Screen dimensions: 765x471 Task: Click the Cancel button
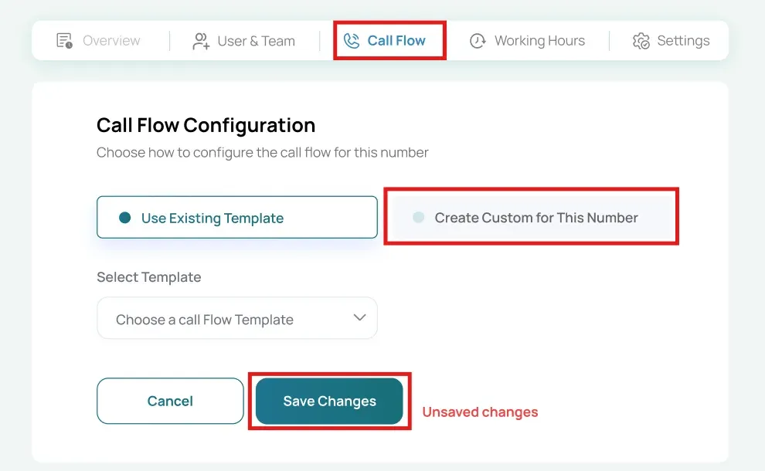[x=170, y=401]
